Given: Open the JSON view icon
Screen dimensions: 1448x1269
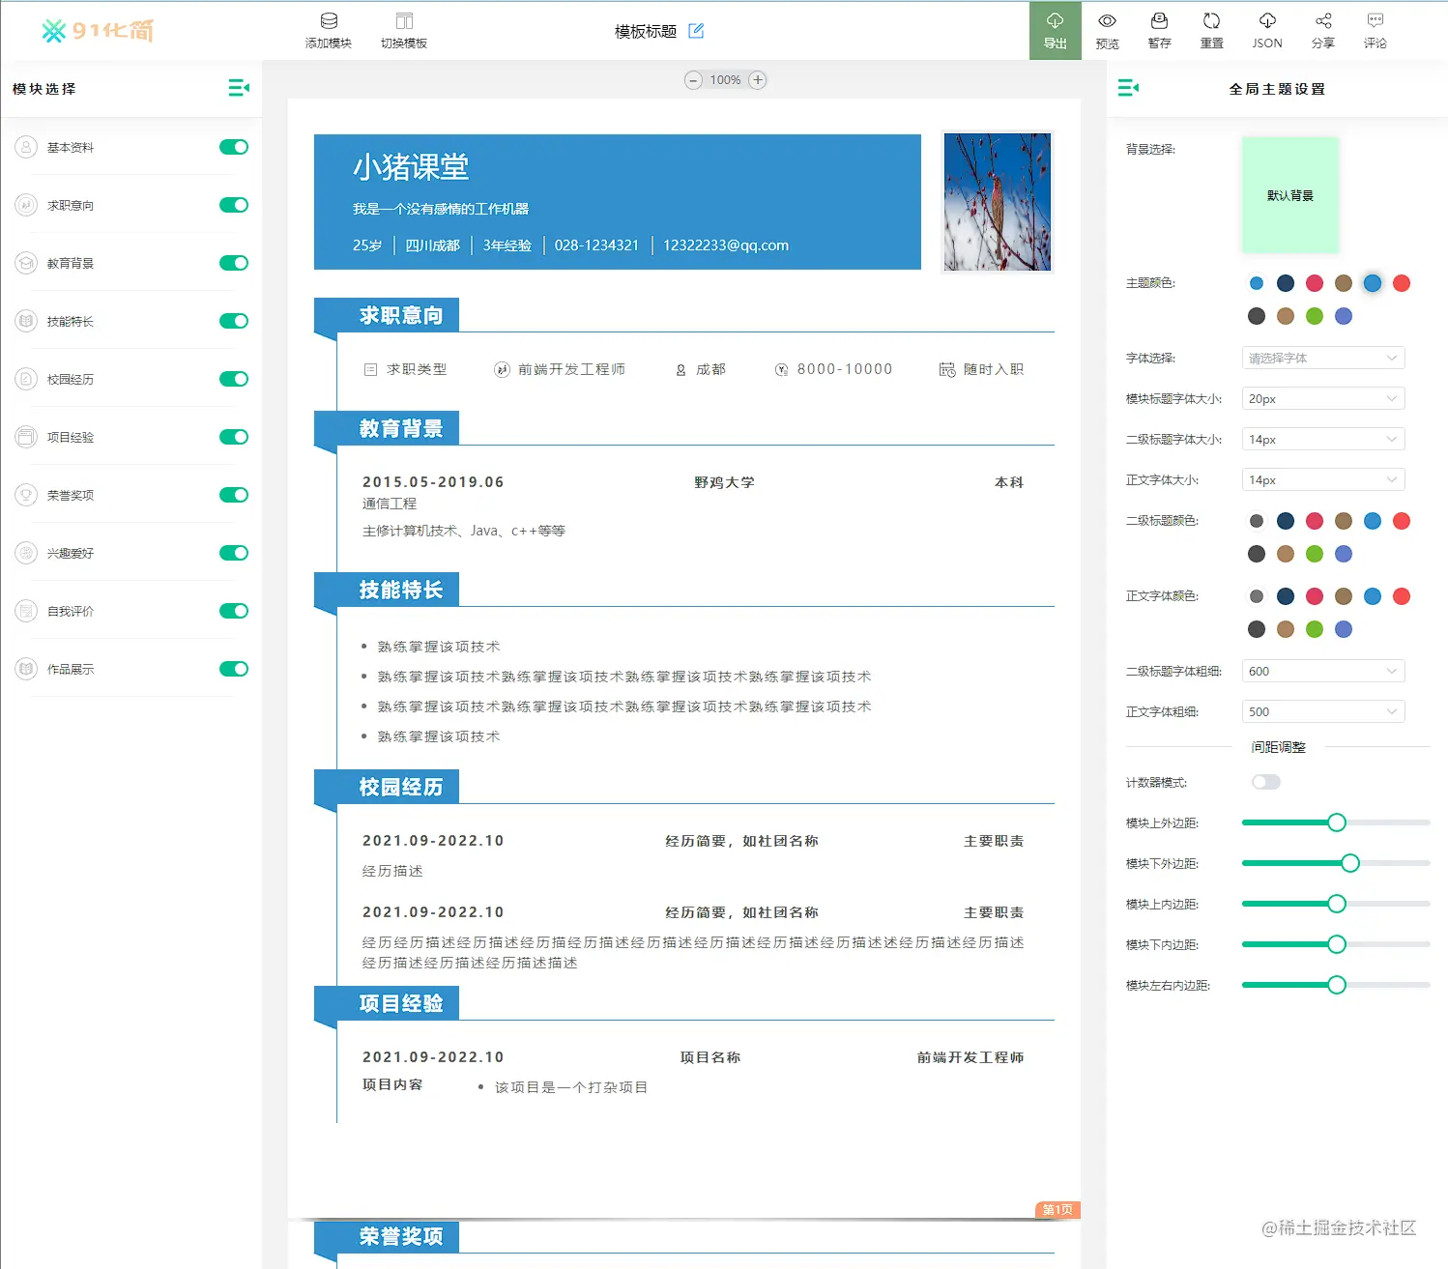Looking at the screenshot, I should point(1266,30).
